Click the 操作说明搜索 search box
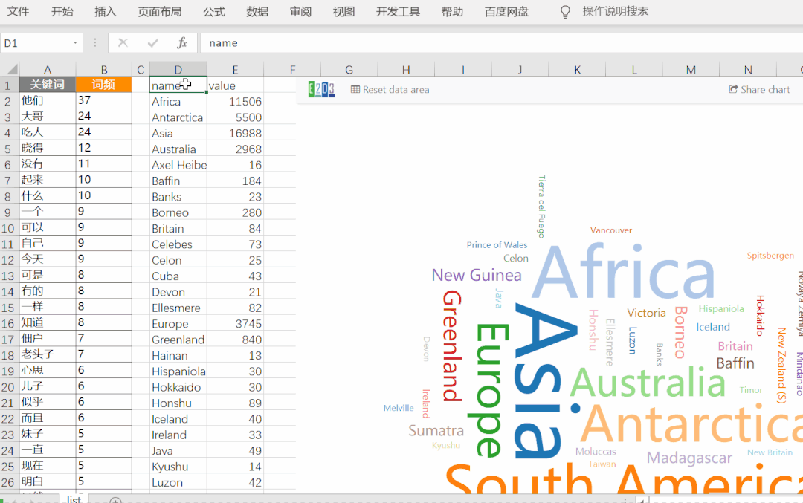 pyautogui.click(x=616, y=12)
